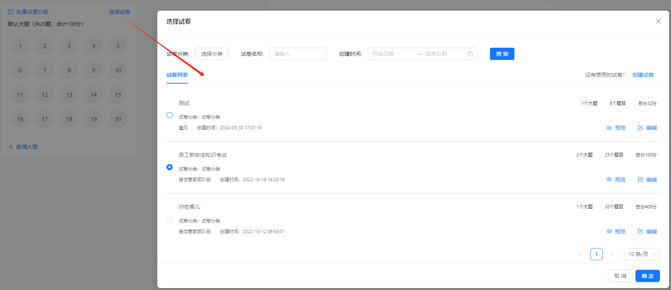Click the 批量设置分数 icon in background panel
Viewport: 671px width, 290px height.
(x=11, y=12)
